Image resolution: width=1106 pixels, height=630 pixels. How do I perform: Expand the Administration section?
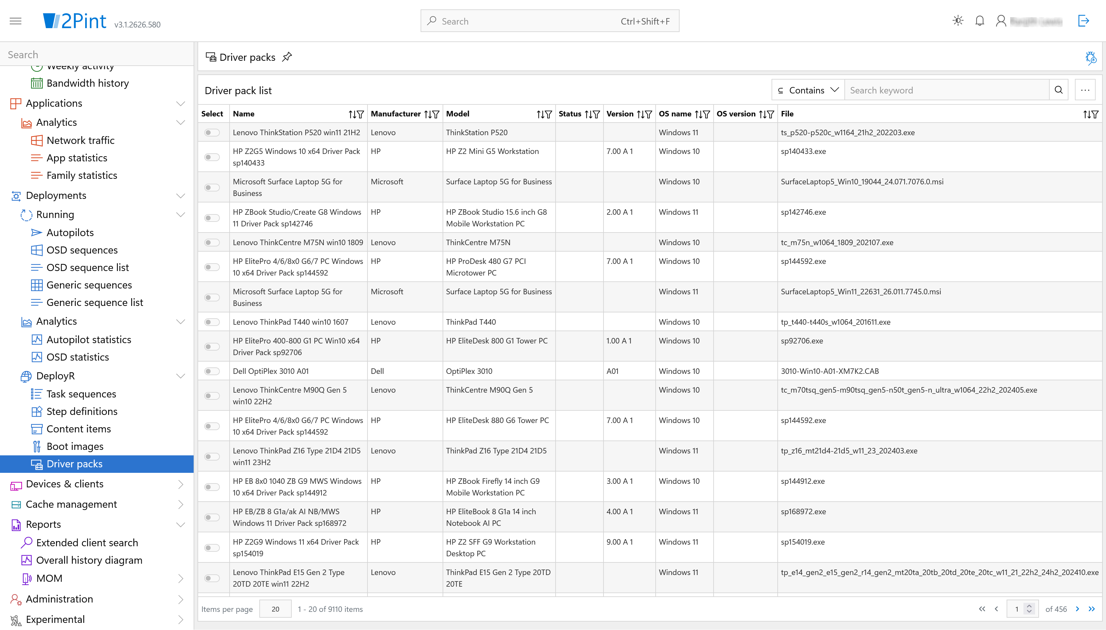[x=181, y=599]
